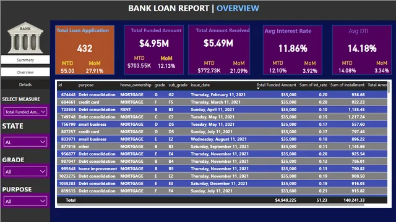Select loan row id 956877
This screenshot has height=222, width=396.
click(x=222, y=154)
